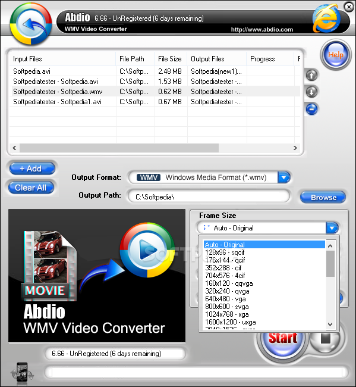Click the frame size list scroll-down arrow
The height and width of the screenshot is (387, 356).
[x=330, y=324]
